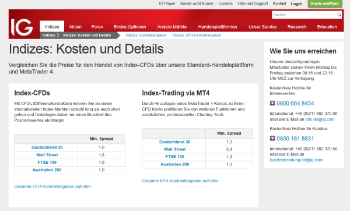Click the Login link
This screenshot has width=350, height=211.
click(296, 4)
